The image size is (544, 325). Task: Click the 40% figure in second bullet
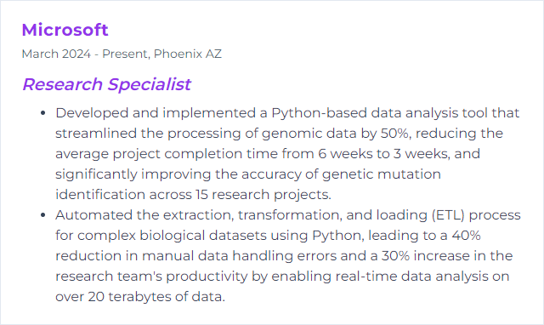click(x=466, y=236)
